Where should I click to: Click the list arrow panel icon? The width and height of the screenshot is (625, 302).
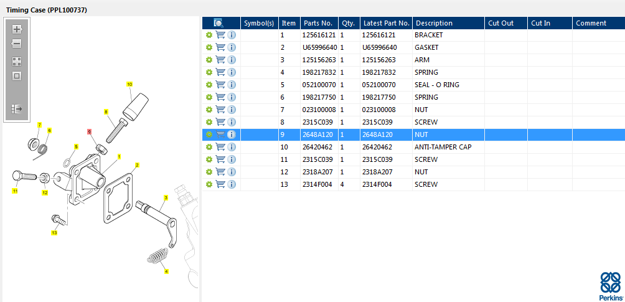[x=17, y=109]
